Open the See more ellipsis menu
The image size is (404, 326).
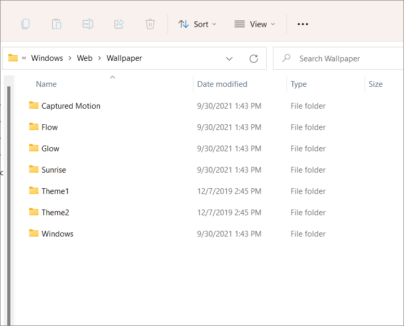(303, 24)
